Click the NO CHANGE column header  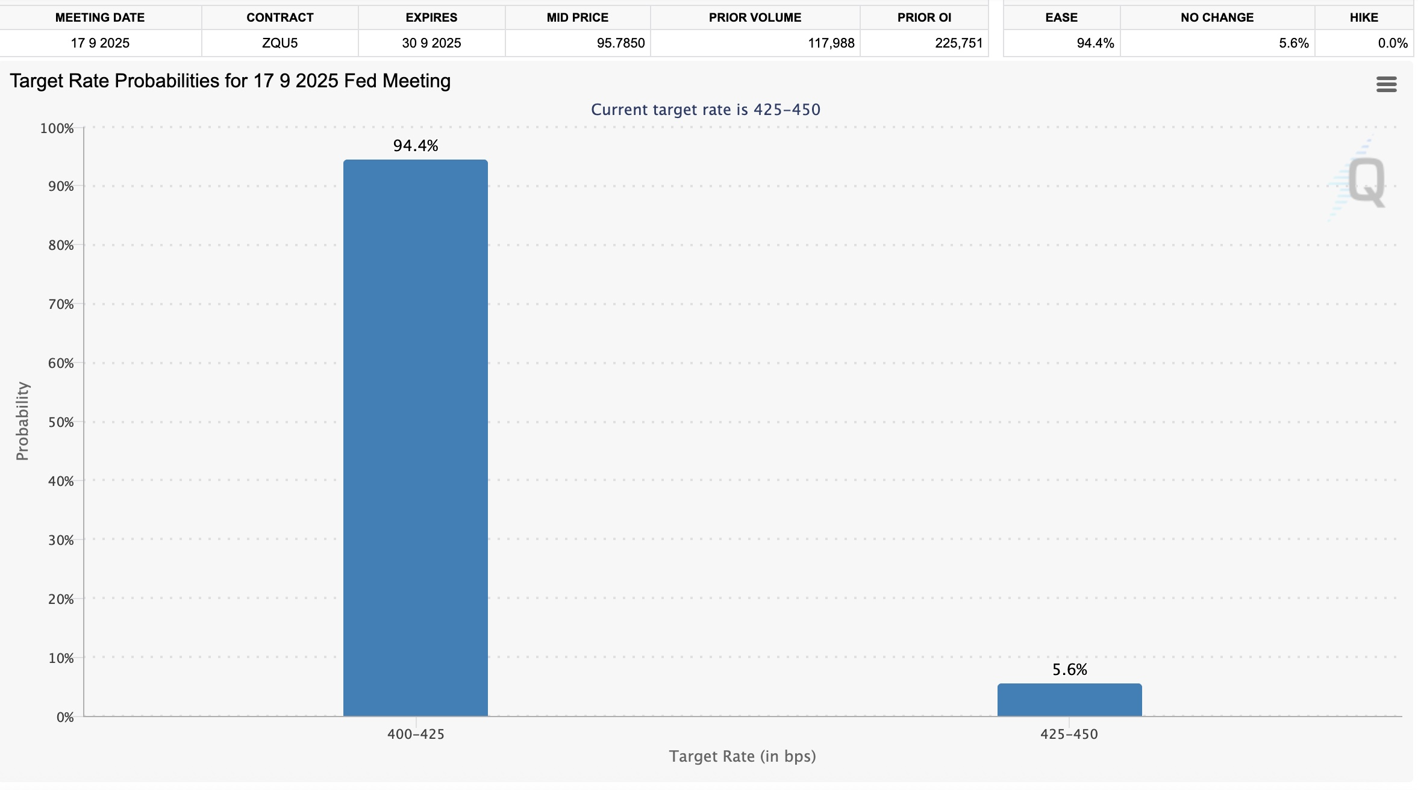coord(1217,17)
